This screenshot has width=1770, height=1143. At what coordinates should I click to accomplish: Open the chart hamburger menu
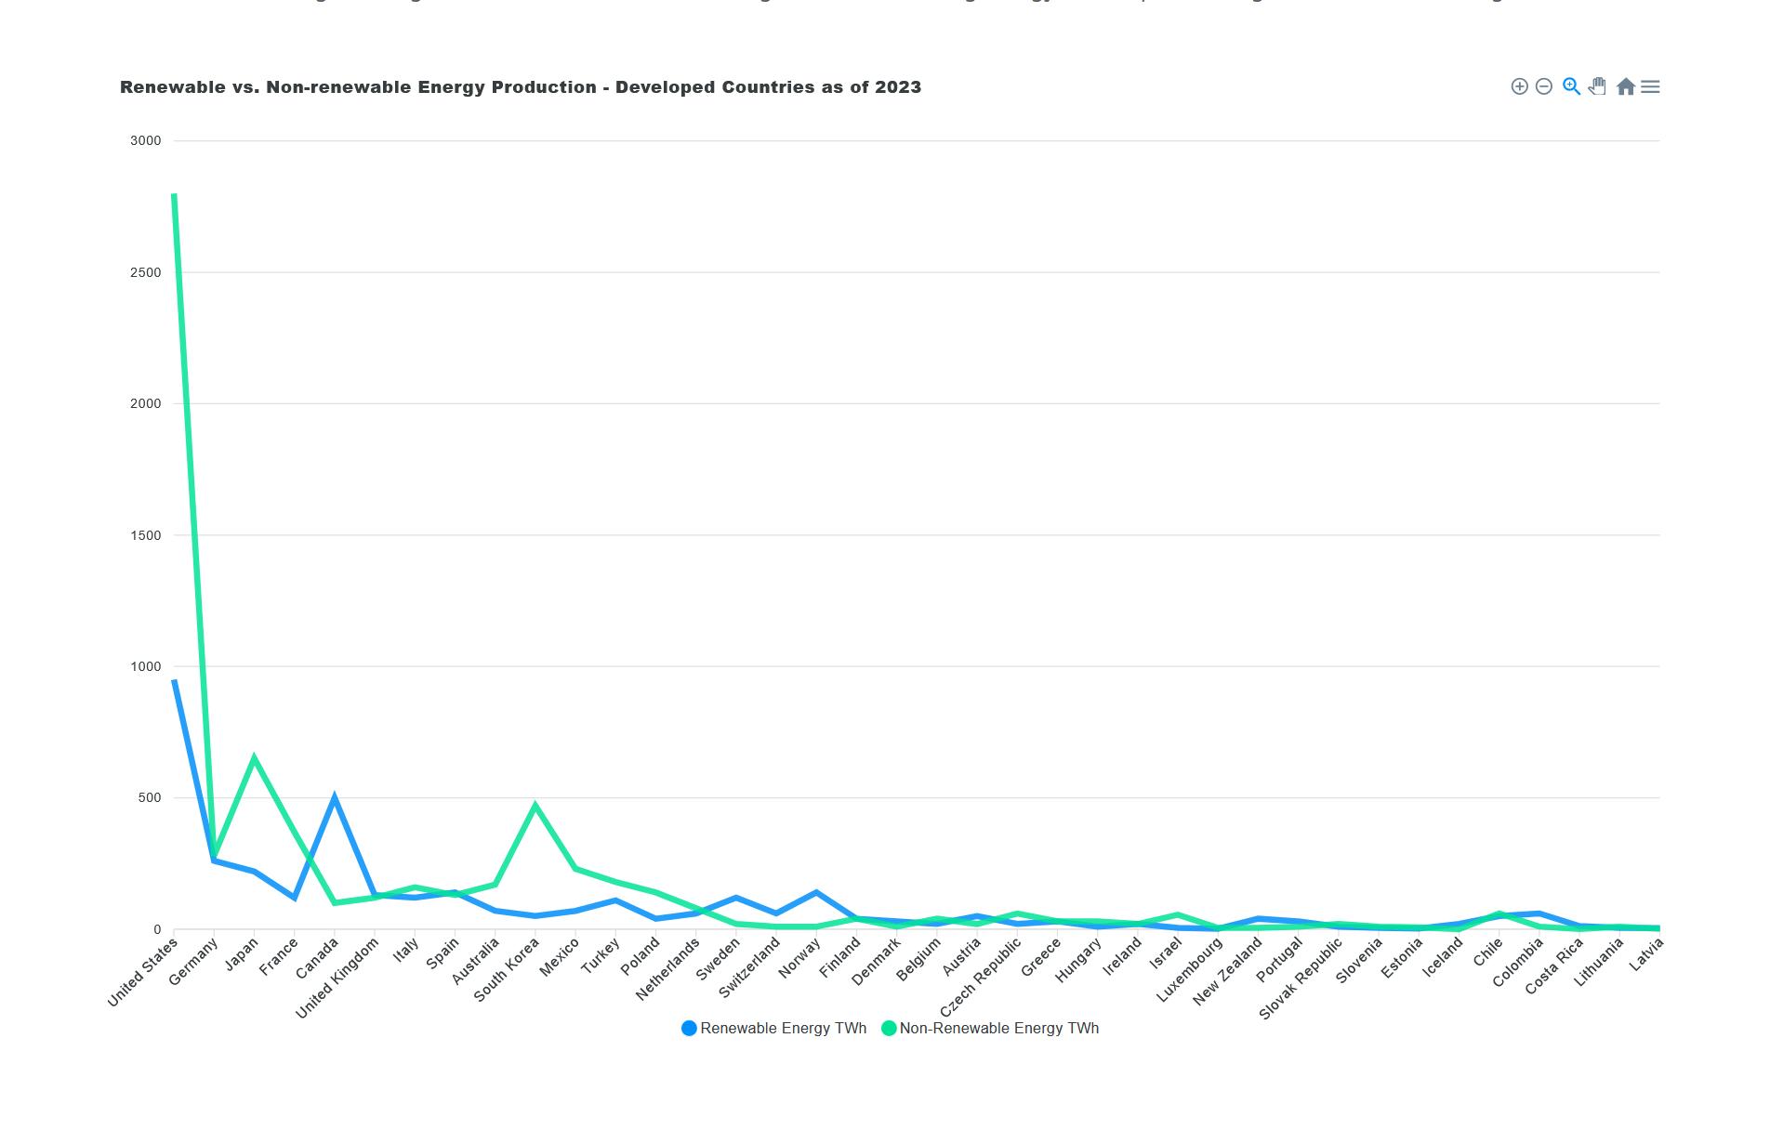(1650, 86)
